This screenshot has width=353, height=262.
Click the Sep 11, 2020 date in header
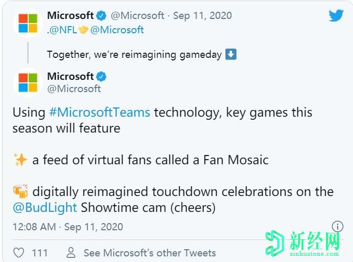tap(202, 16)
